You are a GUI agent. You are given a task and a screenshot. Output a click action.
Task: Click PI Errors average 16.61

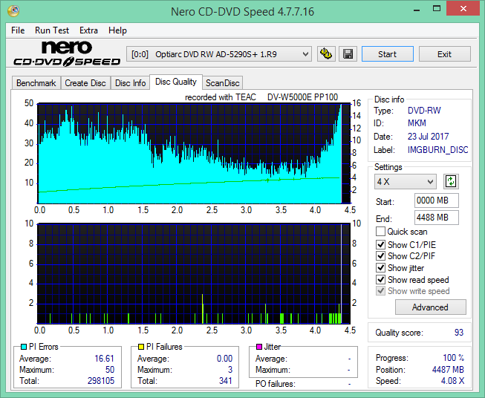[104, 359]
